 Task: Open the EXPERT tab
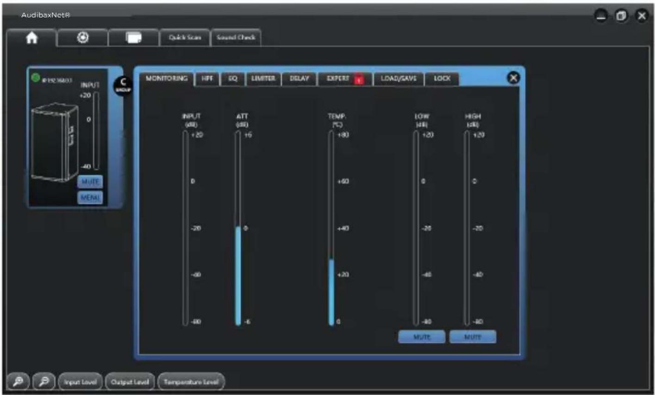345,79
